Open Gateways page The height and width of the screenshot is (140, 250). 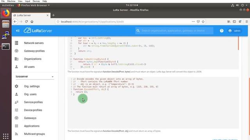point(30,118)
